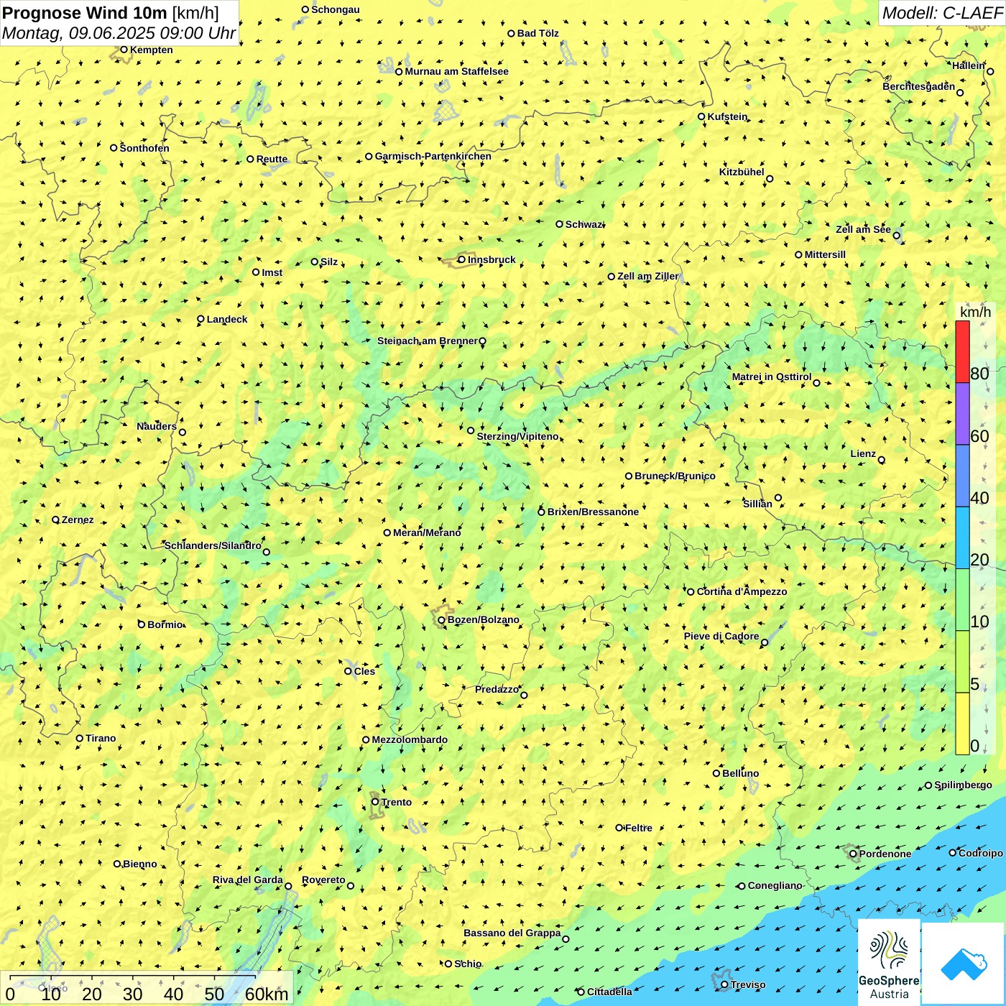Click the 'Zell am See' label
Image resolution: width=1006 pixels, height=1006 pixels.
coord(863,229)
